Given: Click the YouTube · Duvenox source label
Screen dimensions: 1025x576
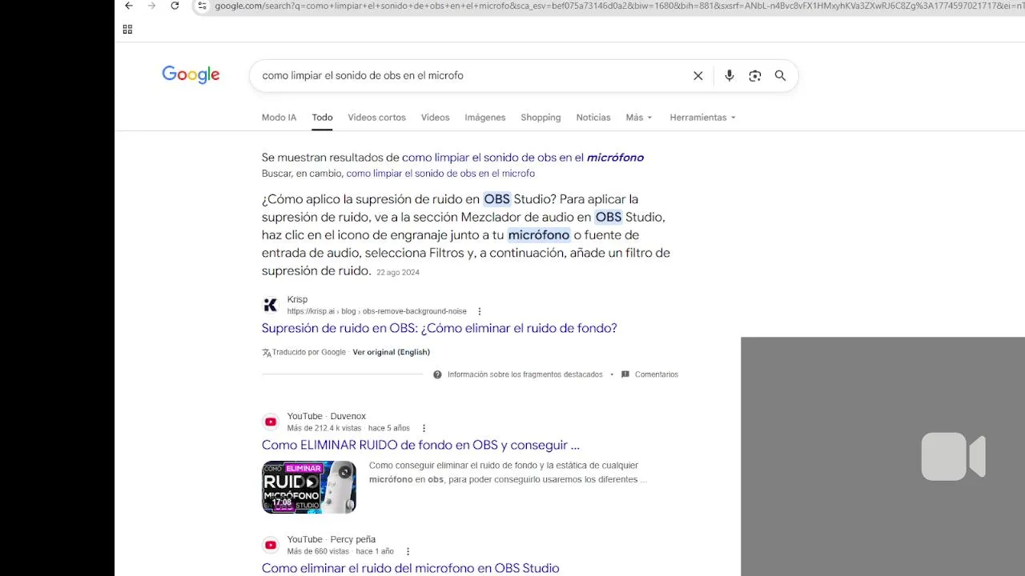Looking at the screenshot, I should click(x=327, y=416).
